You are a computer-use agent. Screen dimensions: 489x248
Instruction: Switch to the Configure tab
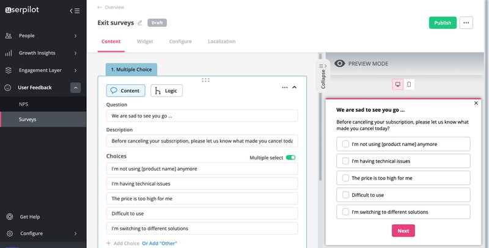point(180,42)
